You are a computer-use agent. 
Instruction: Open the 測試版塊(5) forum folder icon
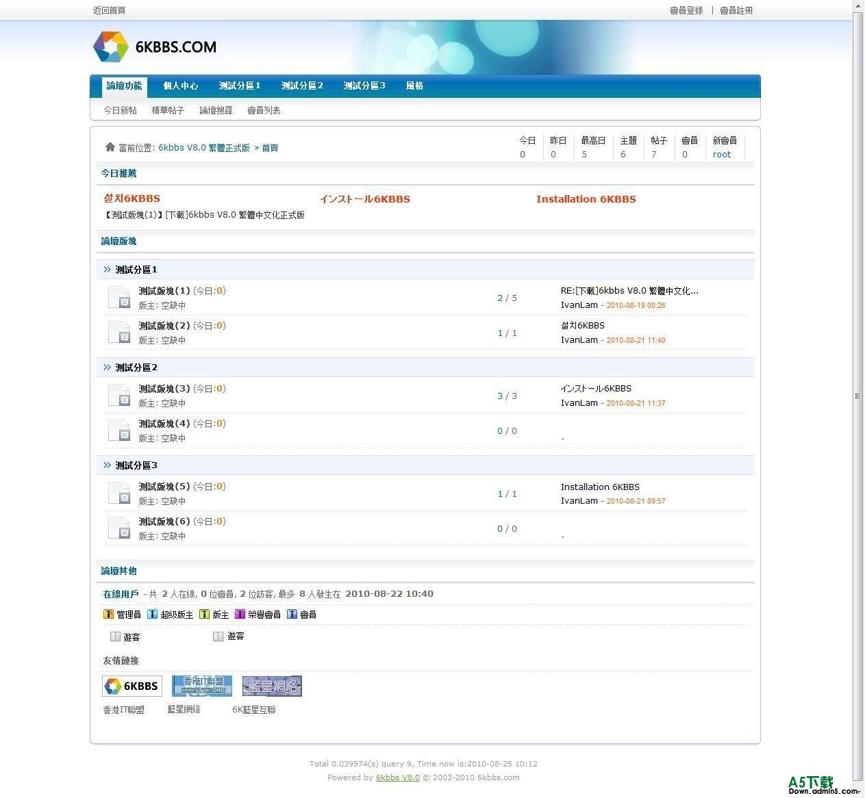point(119,493)
